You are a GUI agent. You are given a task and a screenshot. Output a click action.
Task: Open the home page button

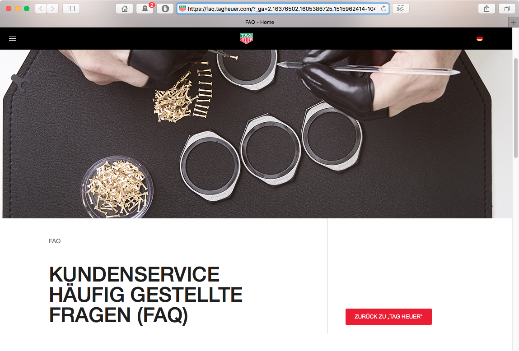coord(125,9)
